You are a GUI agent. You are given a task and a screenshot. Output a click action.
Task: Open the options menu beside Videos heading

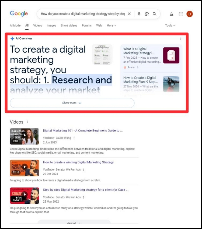pos(27,122)
